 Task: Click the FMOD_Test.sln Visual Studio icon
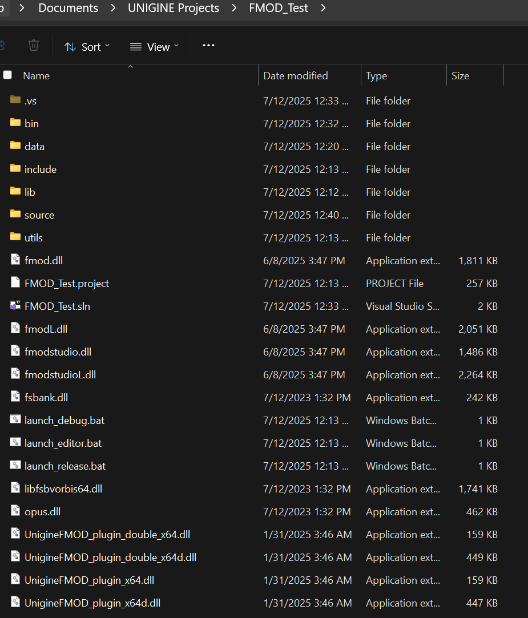click(15, 306)
